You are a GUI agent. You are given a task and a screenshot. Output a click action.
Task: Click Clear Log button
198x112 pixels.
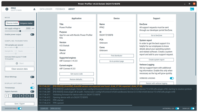click(44, 109)
